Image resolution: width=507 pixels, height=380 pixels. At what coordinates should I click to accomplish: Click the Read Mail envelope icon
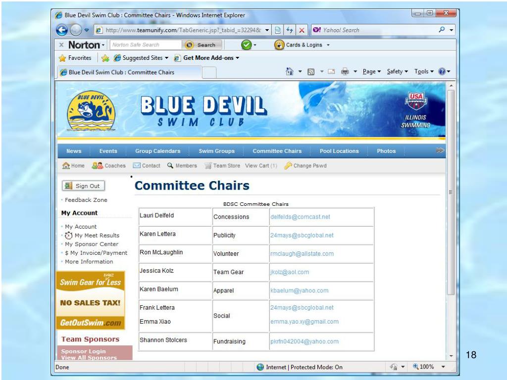(x=331, y=71)
